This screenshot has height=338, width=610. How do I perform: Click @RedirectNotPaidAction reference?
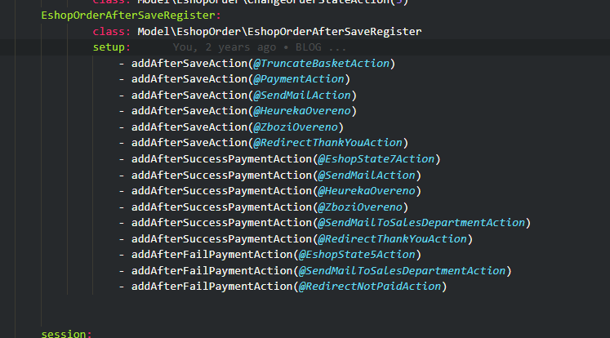click(x=370, y=287)
